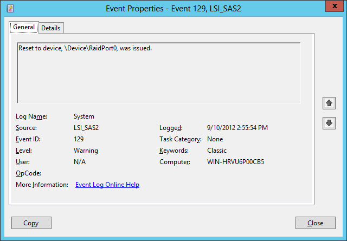Click the Task Category value None

(x=215, y=139)
